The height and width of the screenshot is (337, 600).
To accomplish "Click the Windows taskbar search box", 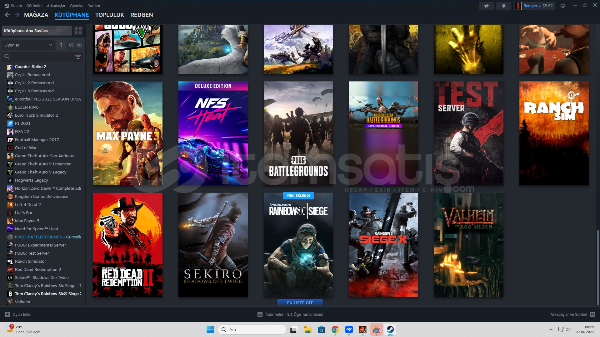I will 252,330.
